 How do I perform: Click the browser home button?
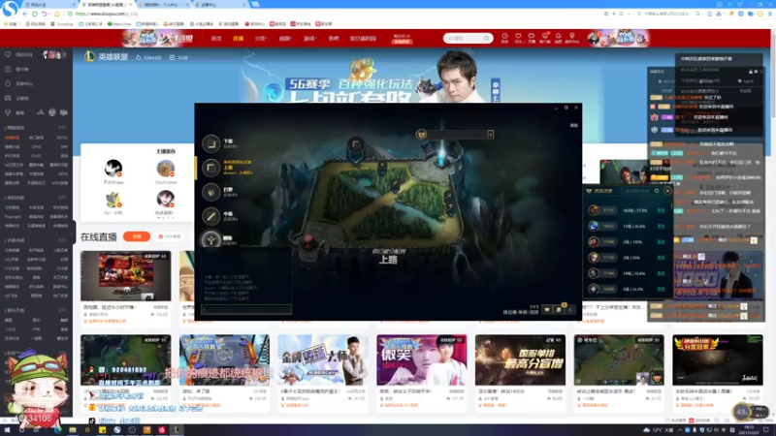57,14
